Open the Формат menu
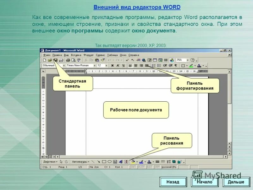This screenshot has height=190, width=253. [89, 55]
